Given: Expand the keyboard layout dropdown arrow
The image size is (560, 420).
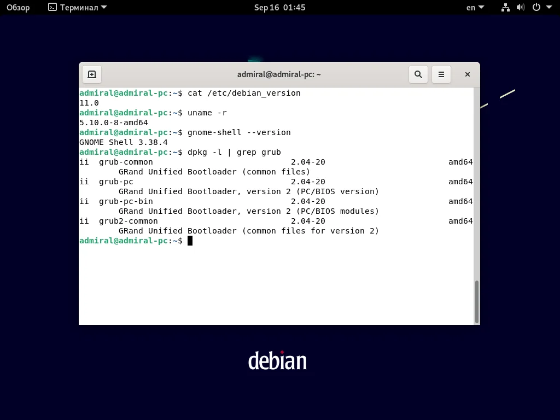Looking at the screenshot, I should [x=481, y=7].
